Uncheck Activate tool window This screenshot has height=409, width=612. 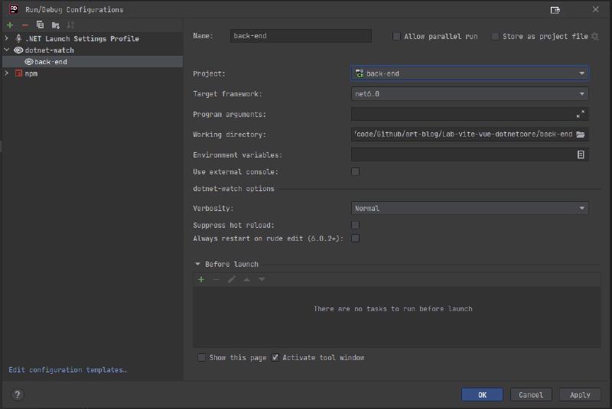point(275,358)
